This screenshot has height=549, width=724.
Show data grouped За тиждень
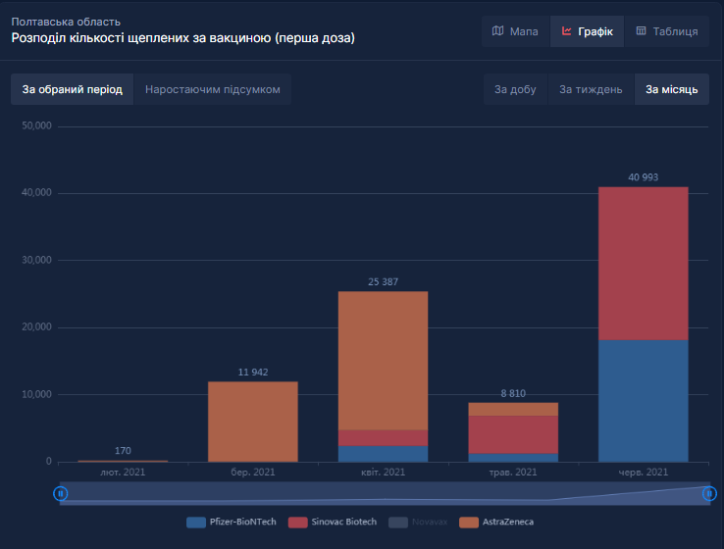[x=591, y=89]
